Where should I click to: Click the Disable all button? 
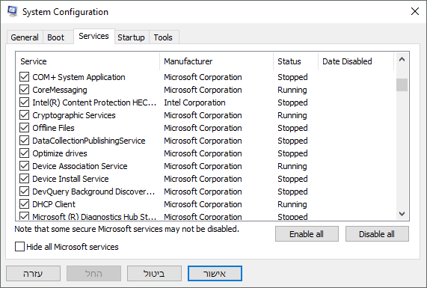tap(377, 234)
